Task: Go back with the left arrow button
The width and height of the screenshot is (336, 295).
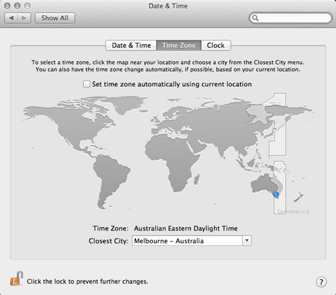Action: click(11, 17)
